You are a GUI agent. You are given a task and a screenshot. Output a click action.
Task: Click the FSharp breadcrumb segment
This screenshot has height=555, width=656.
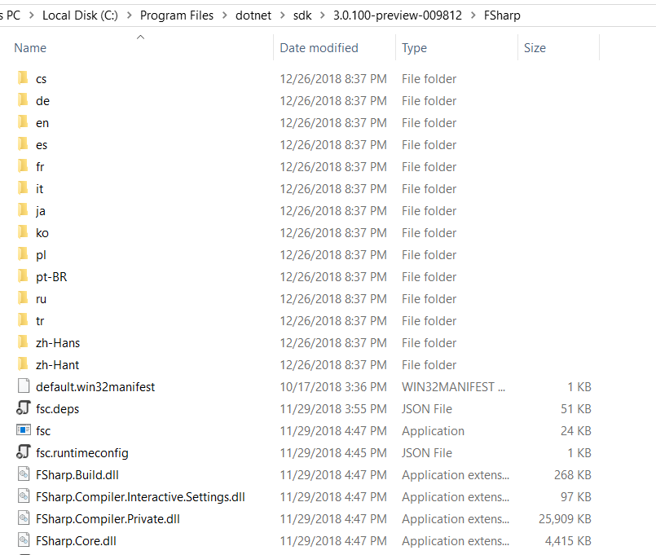click(x=502, y=15)
